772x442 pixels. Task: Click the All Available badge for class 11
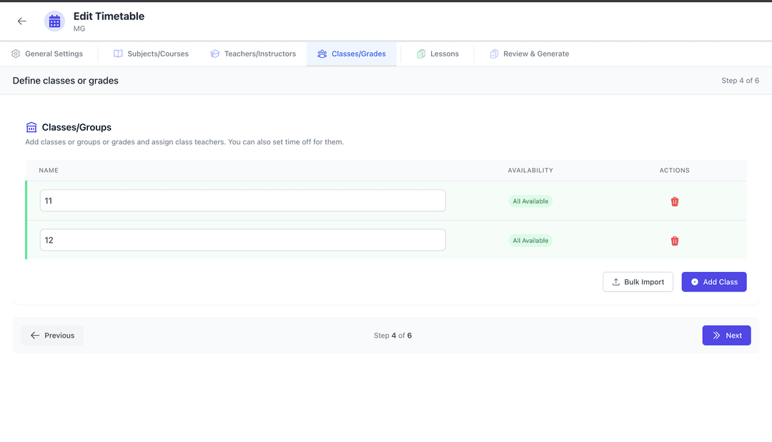click(x=530, y=201)
